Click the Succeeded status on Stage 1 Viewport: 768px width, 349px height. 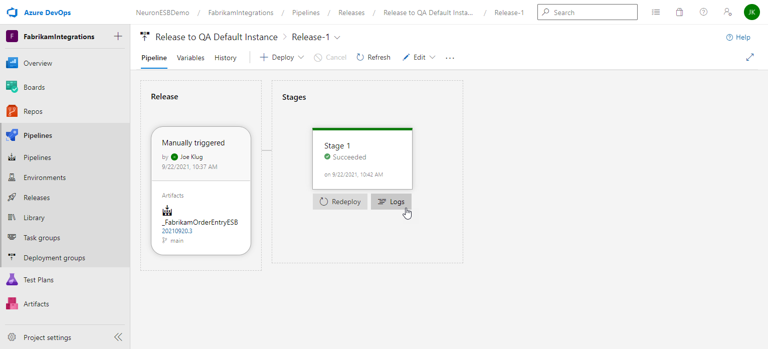click(345, 157)
